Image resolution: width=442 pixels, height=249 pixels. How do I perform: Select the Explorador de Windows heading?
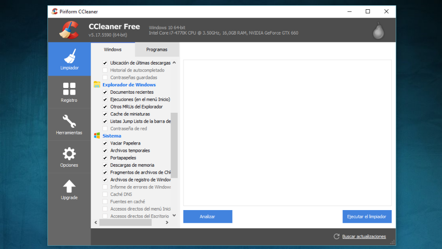[129, 84]
